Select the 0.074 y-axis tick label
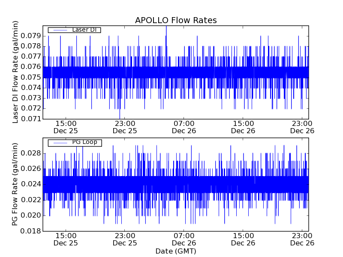Image resolution: width=343 pixels, height=257 pixels. 31,88
